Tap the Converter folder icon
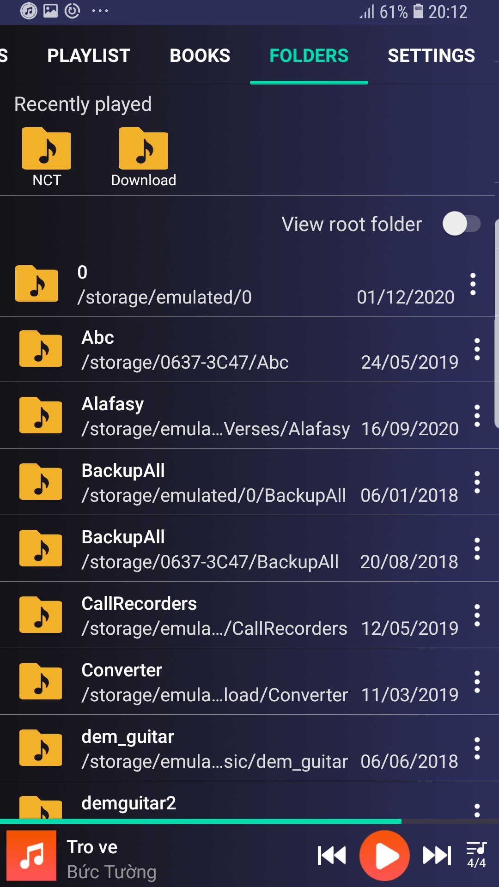The image size is (499, 887). coord(41,681)
